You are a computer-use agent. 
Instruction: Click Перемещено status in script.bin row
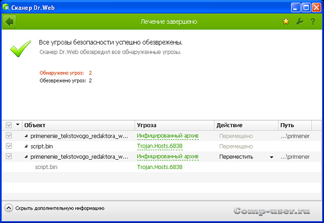[236, 146]
